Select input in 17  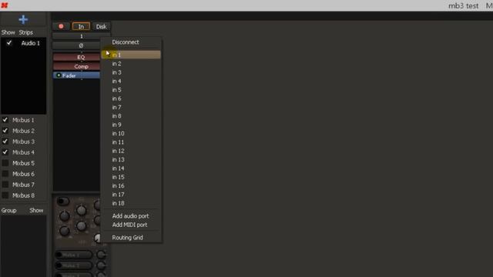(132, 195)
